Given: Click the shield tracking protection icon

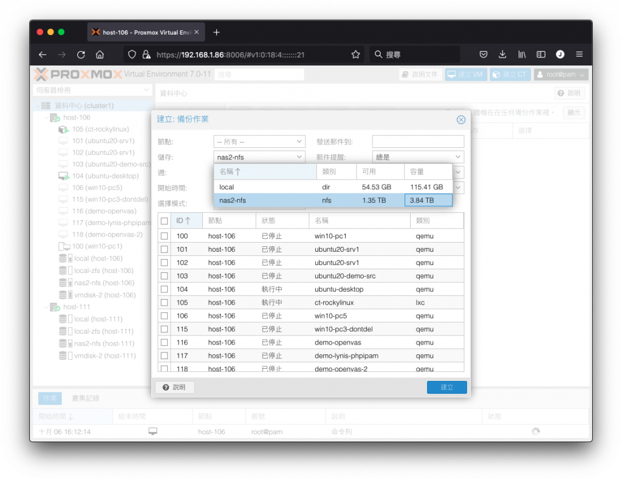Looking at the screenshot, I should click(x=132, y=55).
